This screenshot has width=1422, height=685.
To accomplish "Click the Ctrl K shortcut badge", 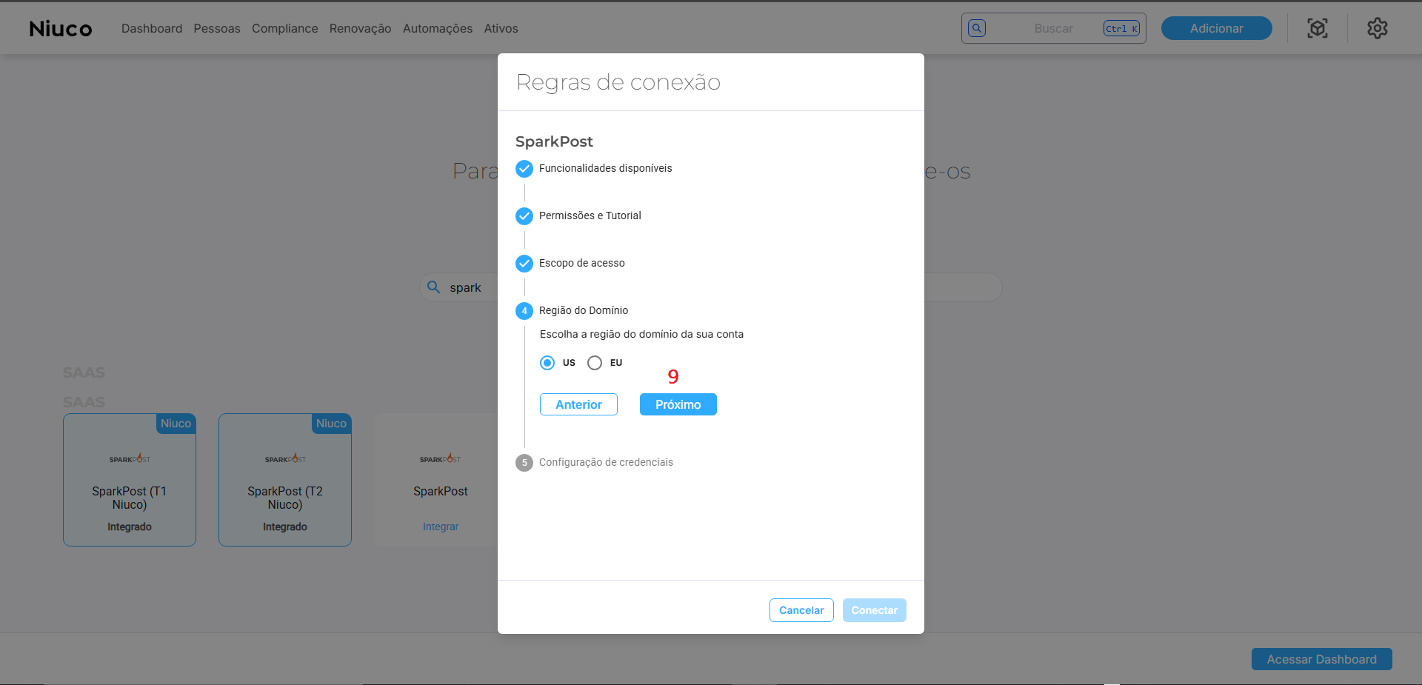I will coord(1121,28).
